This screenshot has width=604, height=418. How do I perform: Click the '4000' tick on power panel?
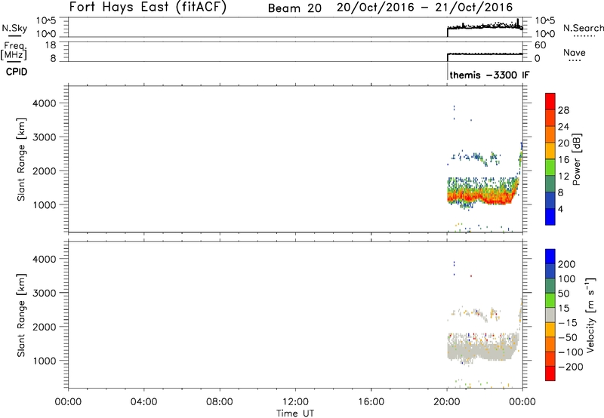pos(44,103)
